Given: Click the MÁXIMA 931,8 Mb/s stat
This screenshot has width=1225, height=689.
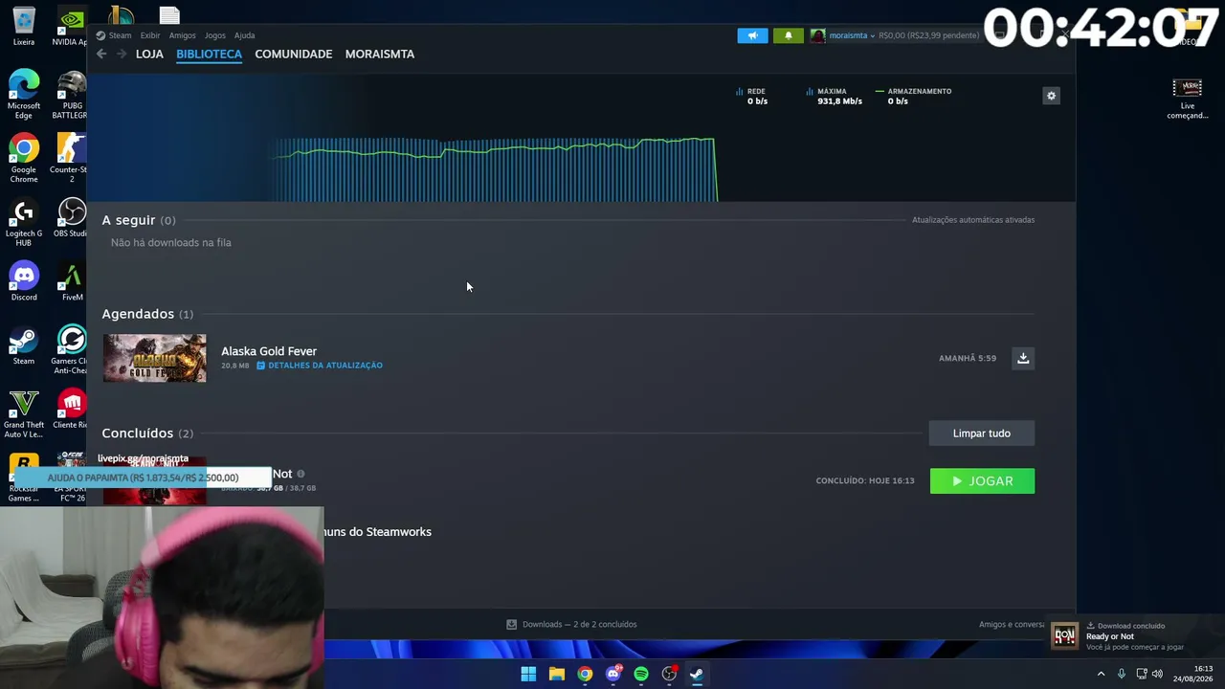Looking at the screenshot, I should point(834,96).
